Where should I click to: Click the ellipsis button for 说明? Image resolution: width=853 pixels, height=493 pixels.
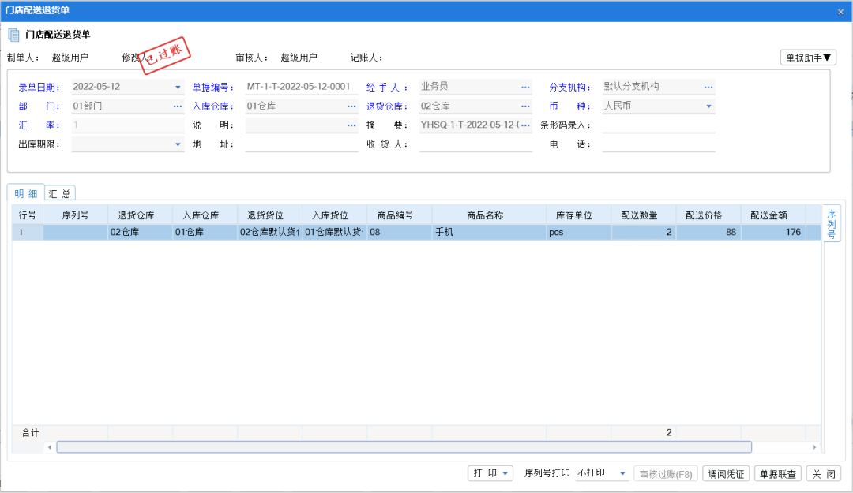[351, 125]
